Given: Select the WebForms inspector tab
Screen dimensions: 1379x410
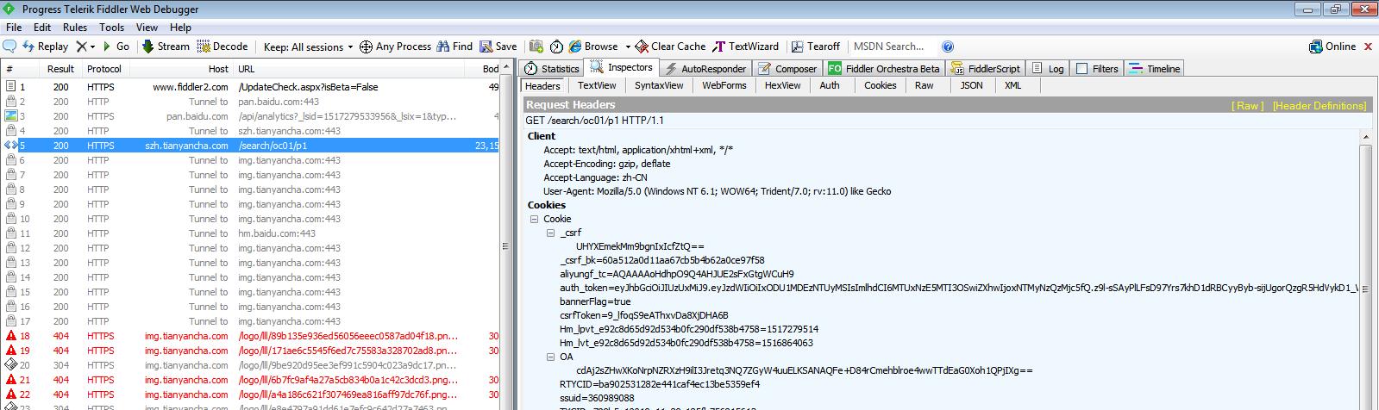Looking at the screenshot, I should pyautogui.click(x=724, y=85).
